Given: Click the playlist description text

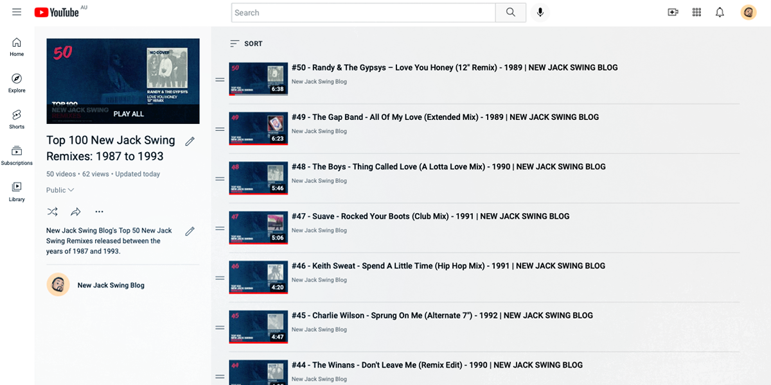Looking at the screenshot, I should coord(109,241).
